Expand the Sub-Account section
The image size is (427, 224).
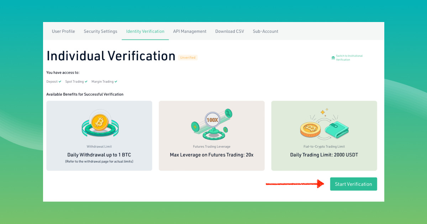pyautogui.click(x=265, y=31)
